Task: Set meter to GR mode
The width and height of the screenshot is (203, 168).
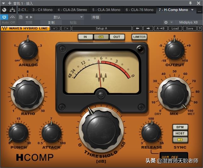Action: (x=101, y=37)
